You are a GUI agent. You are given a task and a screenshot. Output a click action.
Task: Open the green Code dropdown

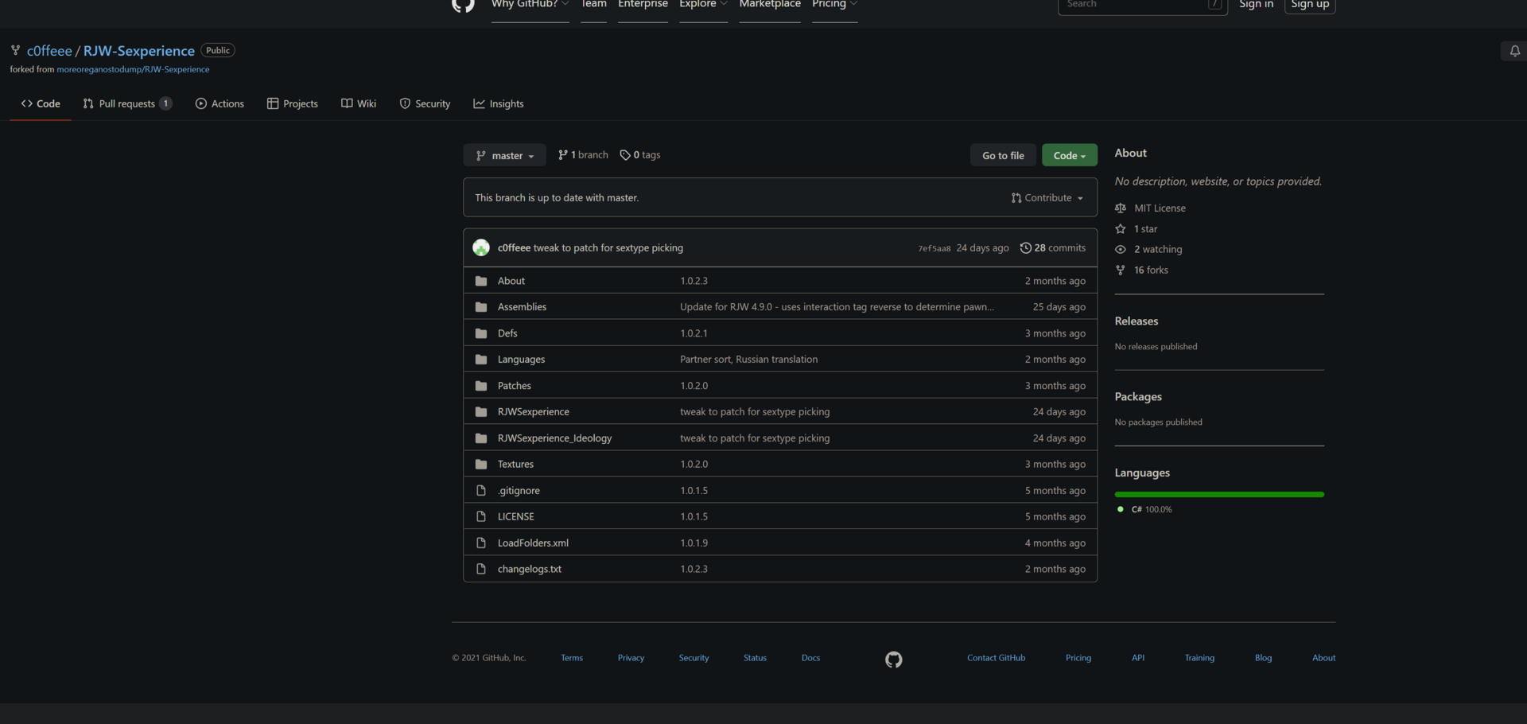(1070, 155)
